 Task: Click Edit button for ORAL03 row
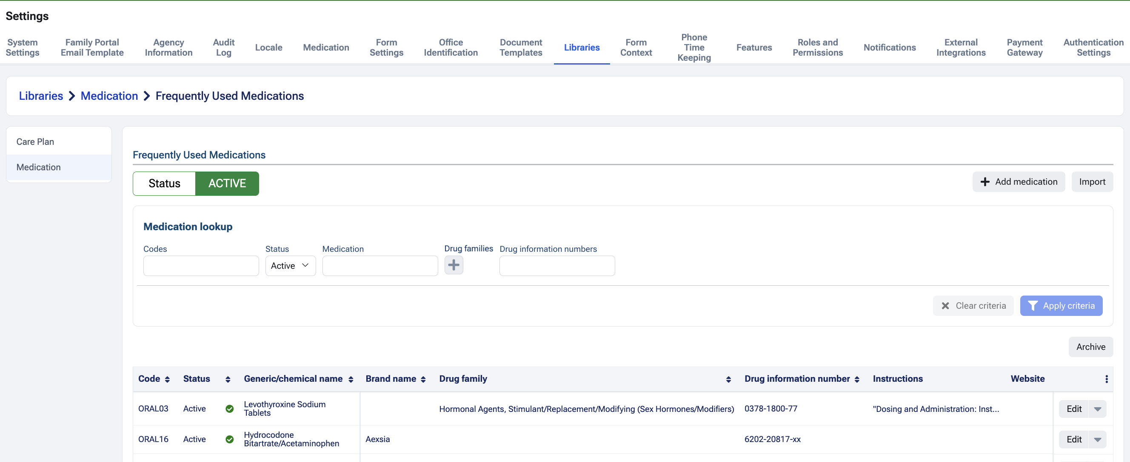click(x=1074, y=409)
